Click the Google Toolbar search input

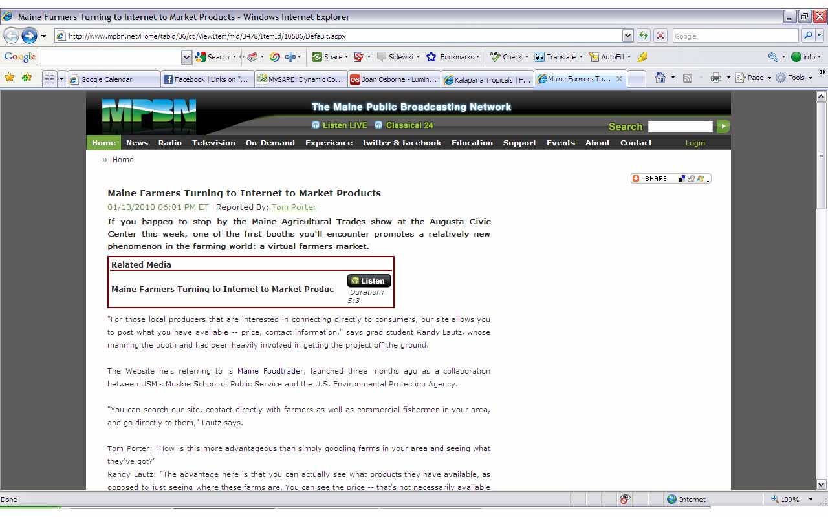(110, 58)
